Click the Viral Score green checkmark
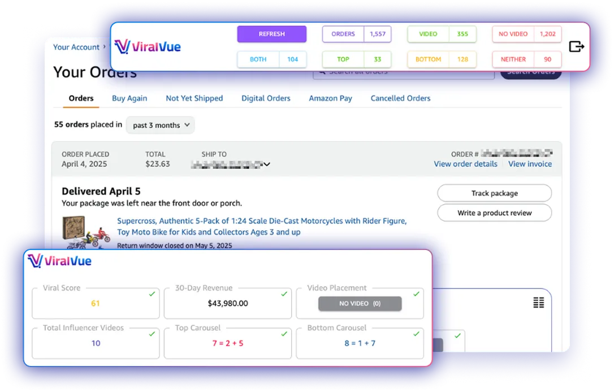This screenshot has width=614, height=392. (x=152, y=294)
